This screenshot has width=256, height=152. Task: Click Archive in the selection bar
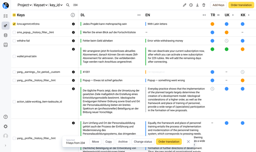pyautogui.click(x=123, y=142)
